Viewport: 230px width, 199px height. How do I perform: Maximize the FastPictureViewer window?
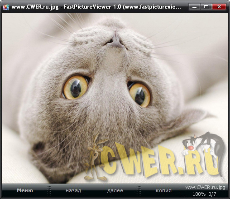[x=206, y=7]
